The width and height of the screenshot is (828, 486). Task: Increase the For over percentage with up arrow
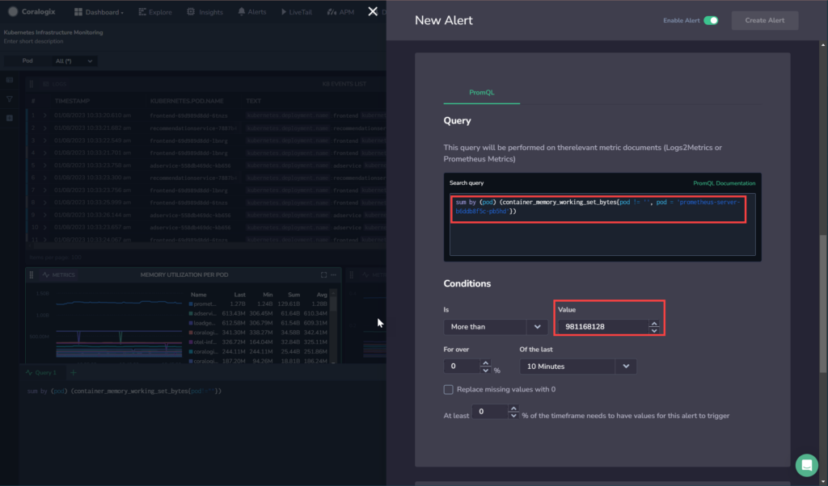[x=485, y=363]
